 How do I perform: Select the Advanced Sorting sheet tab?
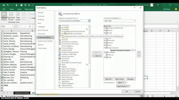coord(22,93)
